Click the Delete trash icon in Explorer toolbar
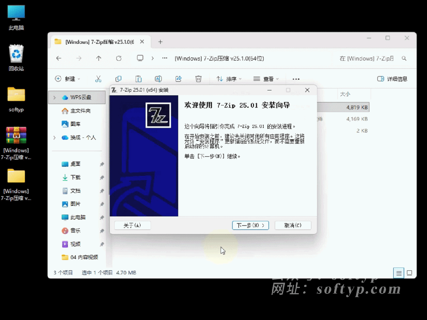 pos(198,79)
